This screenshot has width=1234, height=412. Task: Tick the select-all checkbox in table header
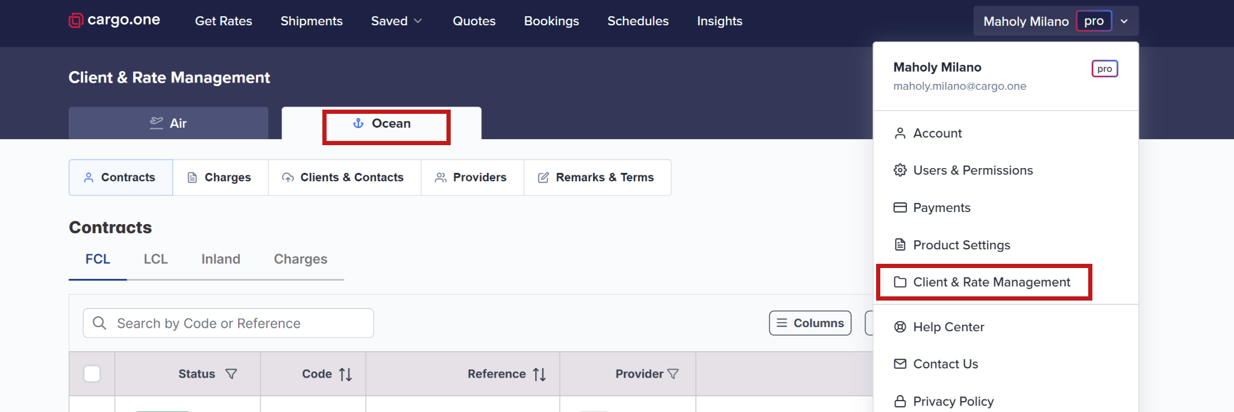tap(92, 374)
